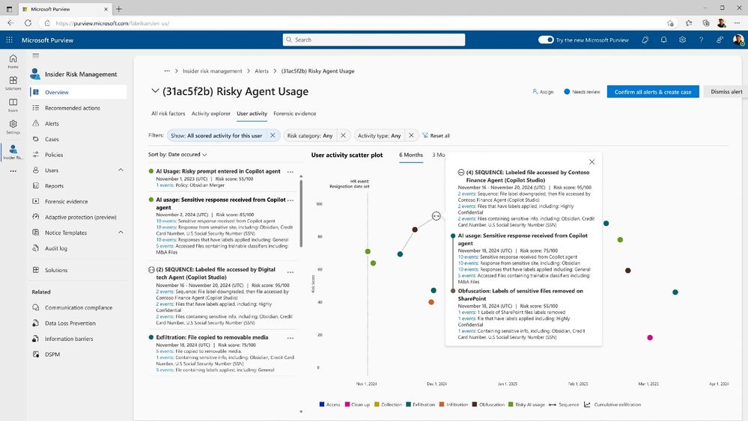Select the 6 Months scatter plot range
This screenshot has height=421, width=748.
click(411, 155)
